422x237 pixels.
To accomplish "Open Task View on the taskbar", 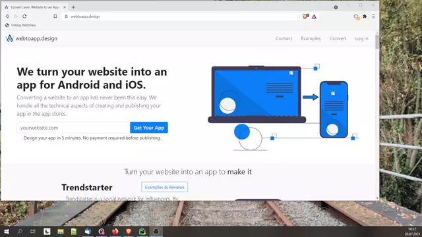I will pos(33,231).
